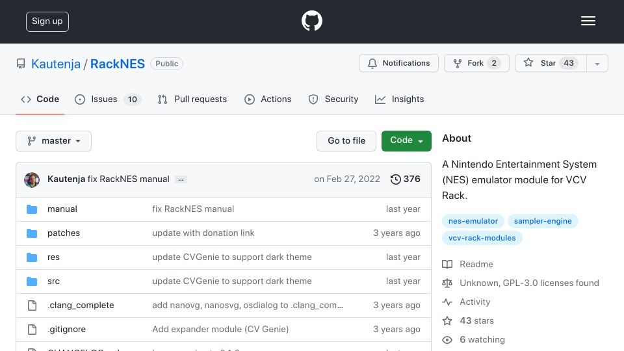624x351 pixels.
Task: Open the Pull requests tab
Action: pos(192,99)
